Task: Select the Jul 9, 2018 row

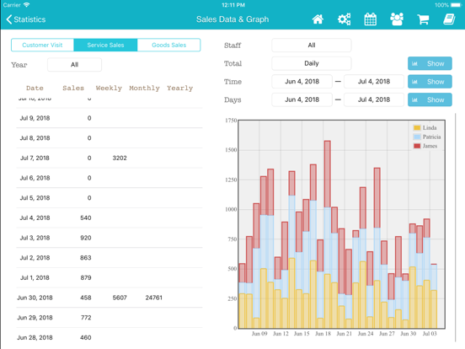Action: point(110,118)
